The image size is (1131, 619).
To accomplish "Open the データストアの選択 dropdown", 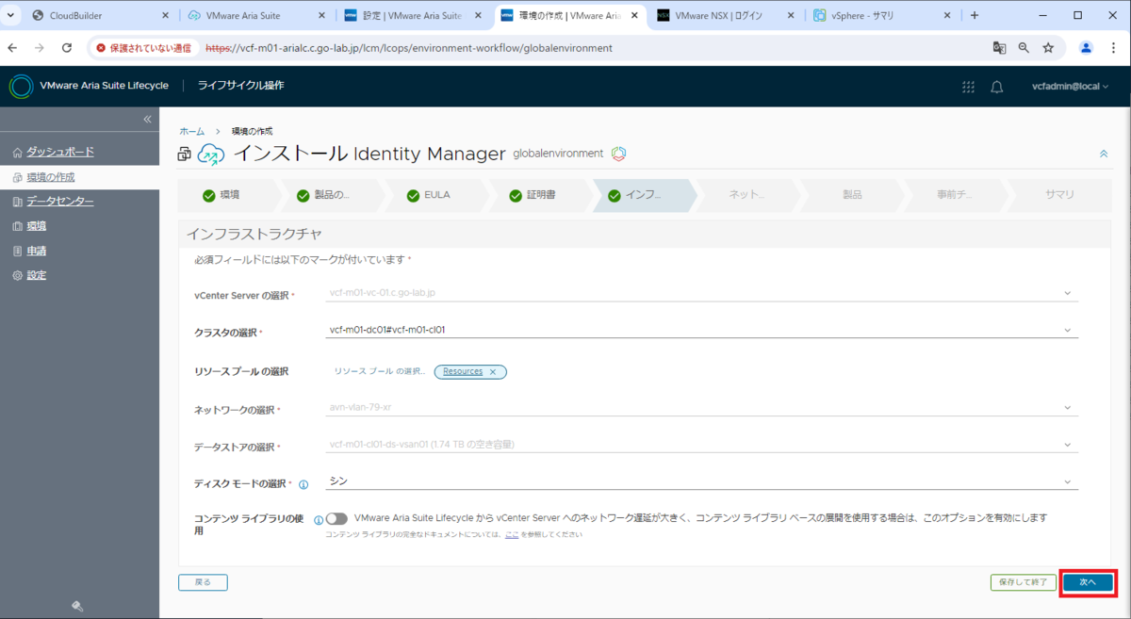I will 702,444.
